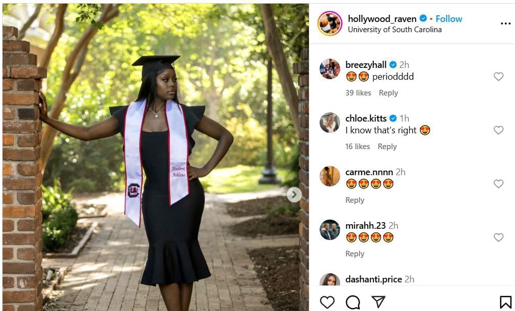Toggle like on carme.nnnn's comment heart
This screenshot has width=515, height=311.
[x=499, y=183]
